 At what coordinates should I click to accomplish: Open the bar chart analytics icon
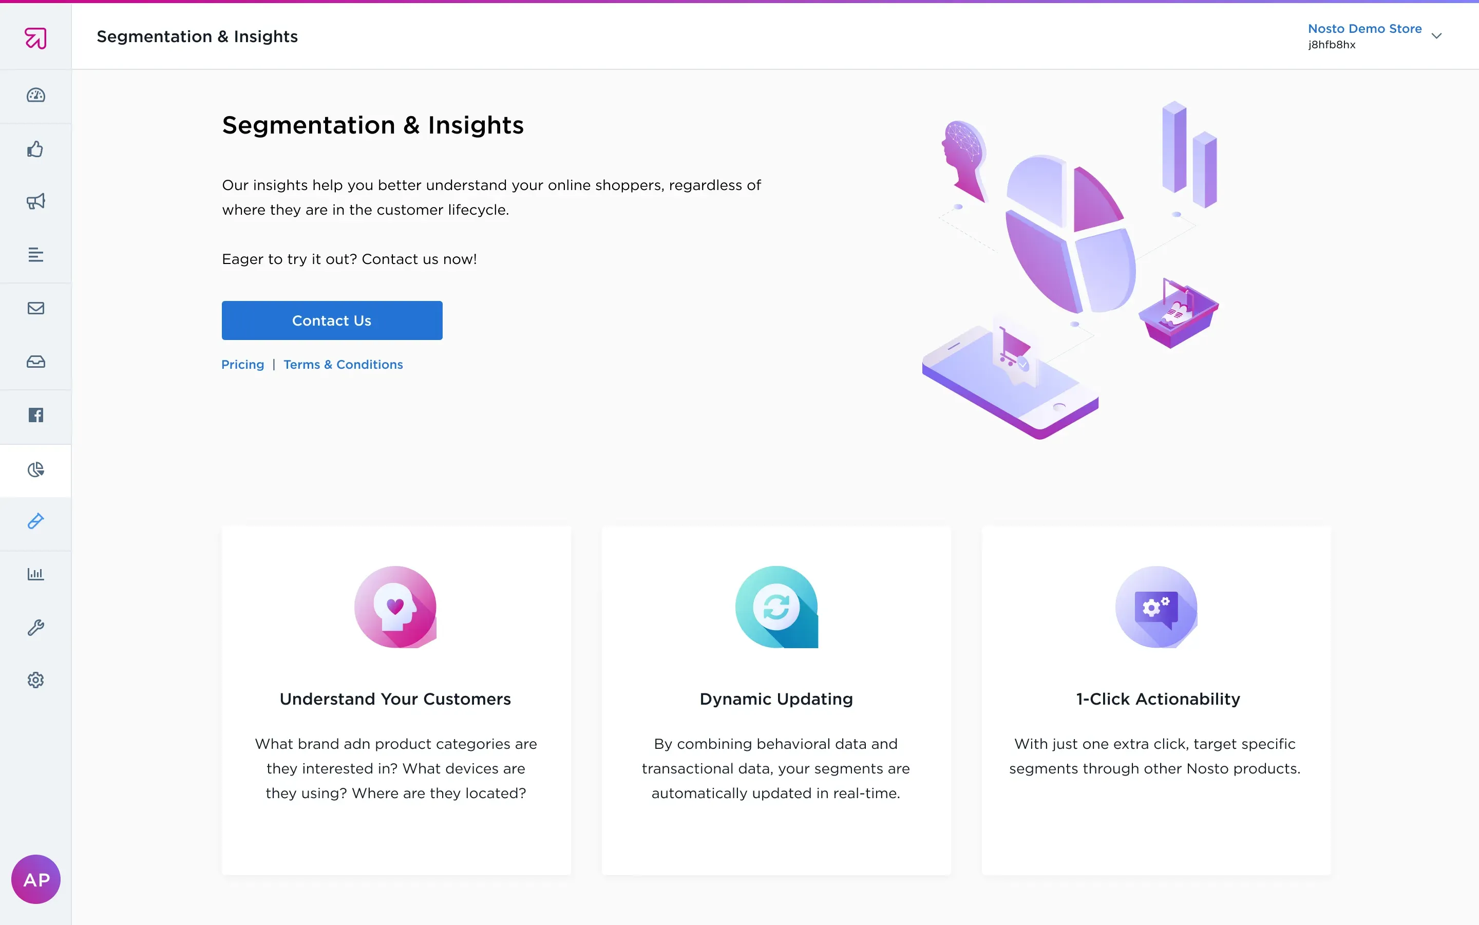[x=35, y=574]
